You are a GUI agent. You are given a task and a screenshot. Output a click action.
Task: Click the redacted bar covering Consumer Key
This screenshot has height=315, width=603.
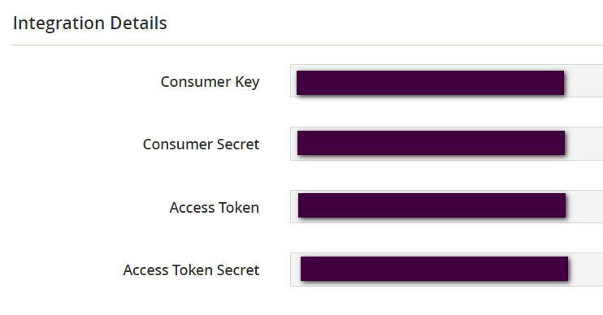431,83
